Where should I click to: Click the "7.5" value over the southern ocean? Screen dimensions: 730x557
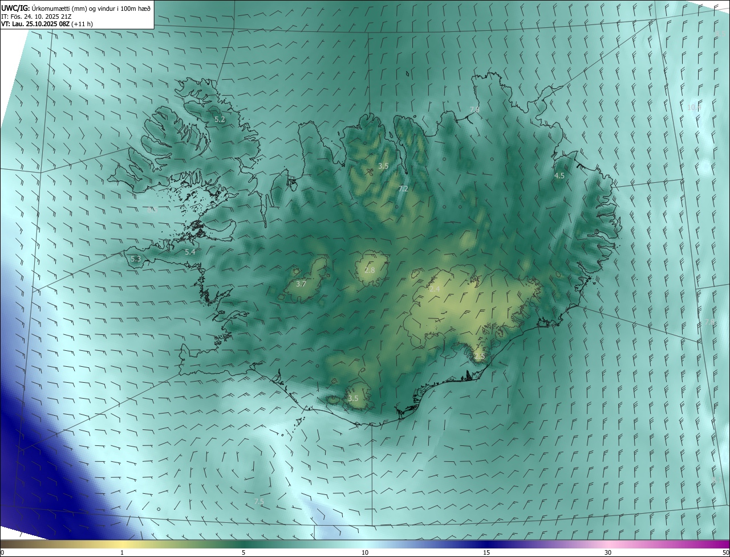click(x=259, y=501)
